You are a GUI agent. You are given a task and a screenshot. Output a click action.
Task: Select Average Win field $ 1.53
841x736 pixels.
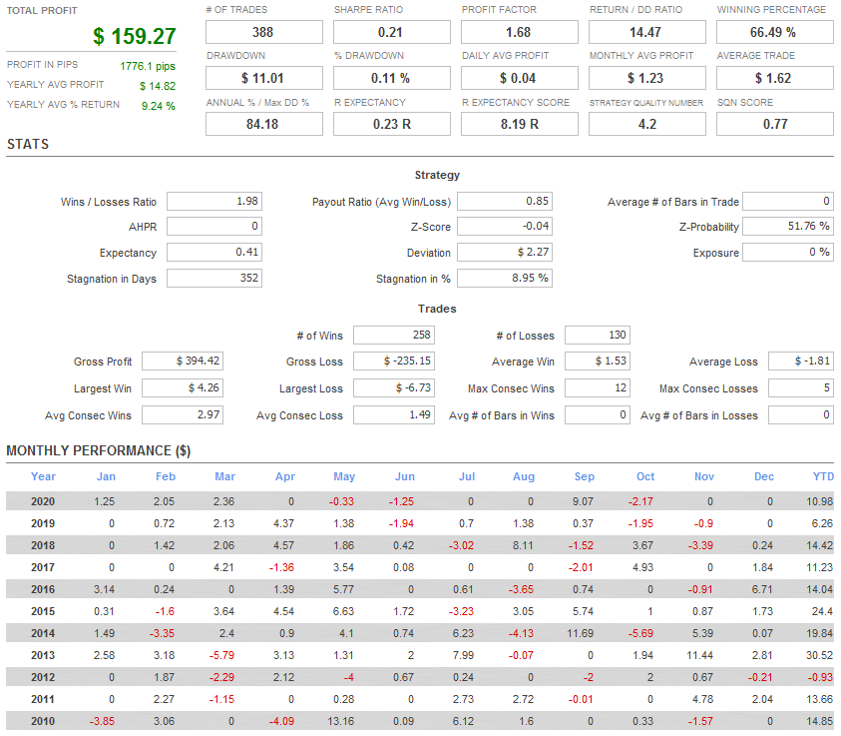pos(598,361)
